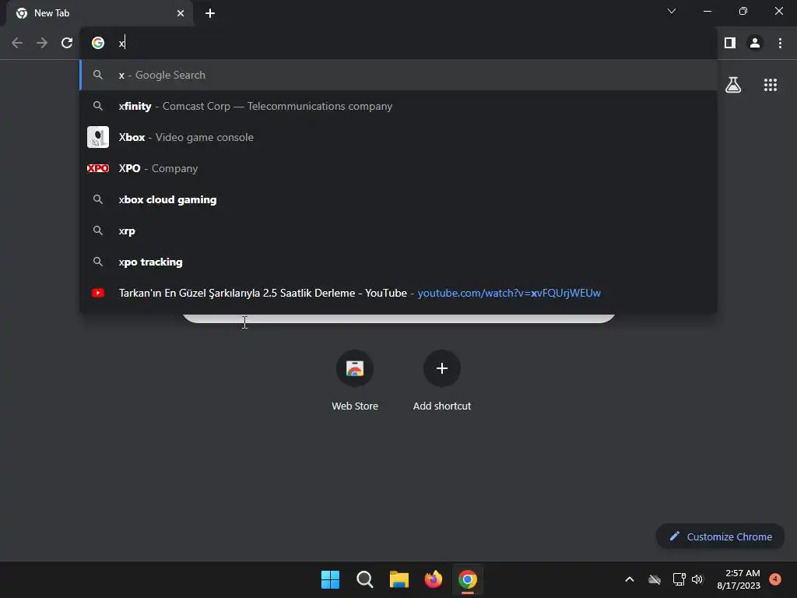Open the notification badge showing 4
797x598 pixels.
coord(775,579)
